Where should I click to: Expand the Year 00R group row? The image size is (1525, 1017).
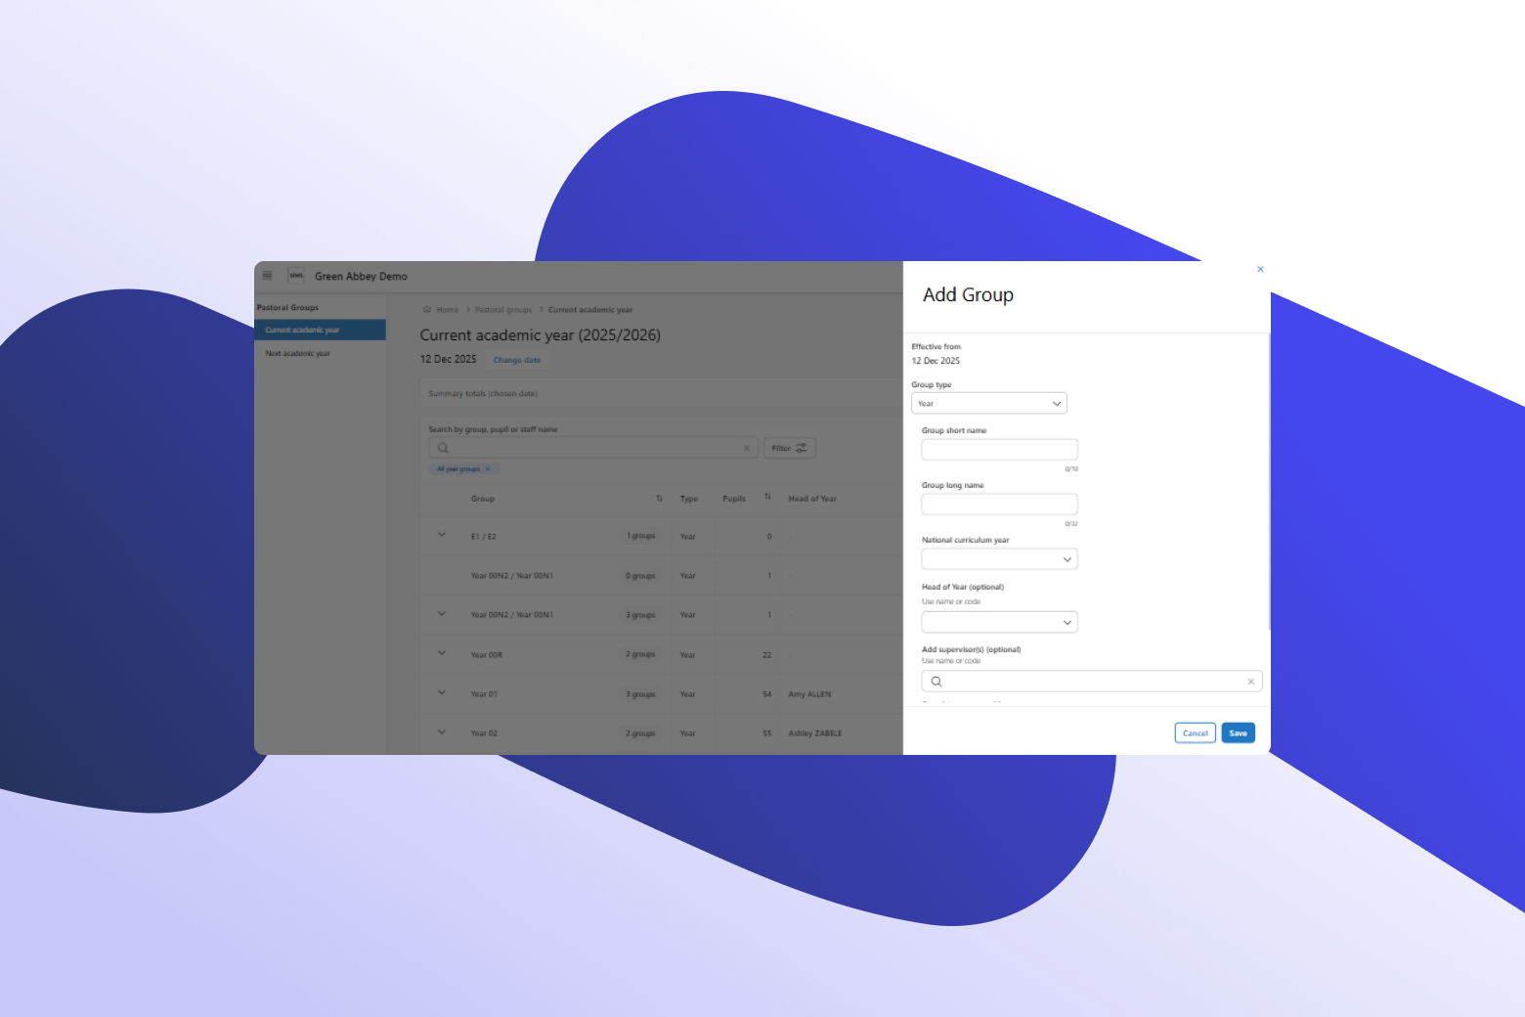tap(442, 653)
